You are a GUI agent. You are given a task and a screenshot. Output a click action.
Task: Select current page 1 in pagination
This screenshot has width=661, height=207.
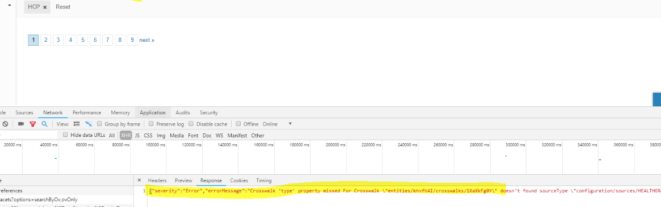(x=34, y=40)
